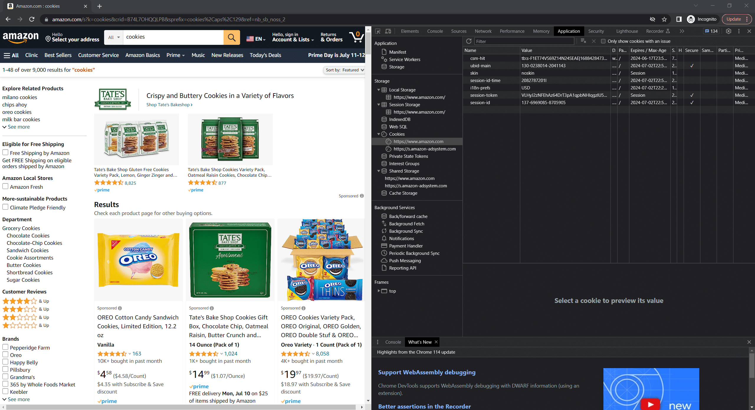Clear all cookies with the filter-clear icon

click(583, 41)
